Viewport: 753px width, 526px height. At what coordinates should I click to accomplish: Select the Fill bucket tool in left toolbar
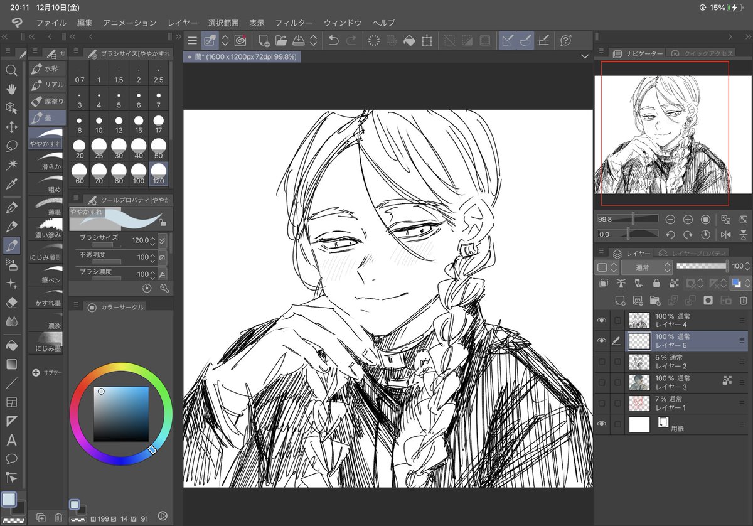point(11,345)
